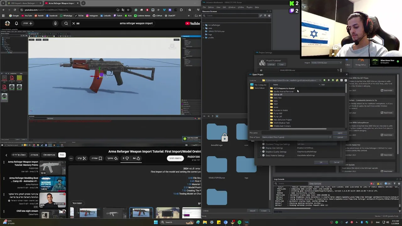
Task: Click favorite star in resource browser bar
Action: click(x=217, y=116)
